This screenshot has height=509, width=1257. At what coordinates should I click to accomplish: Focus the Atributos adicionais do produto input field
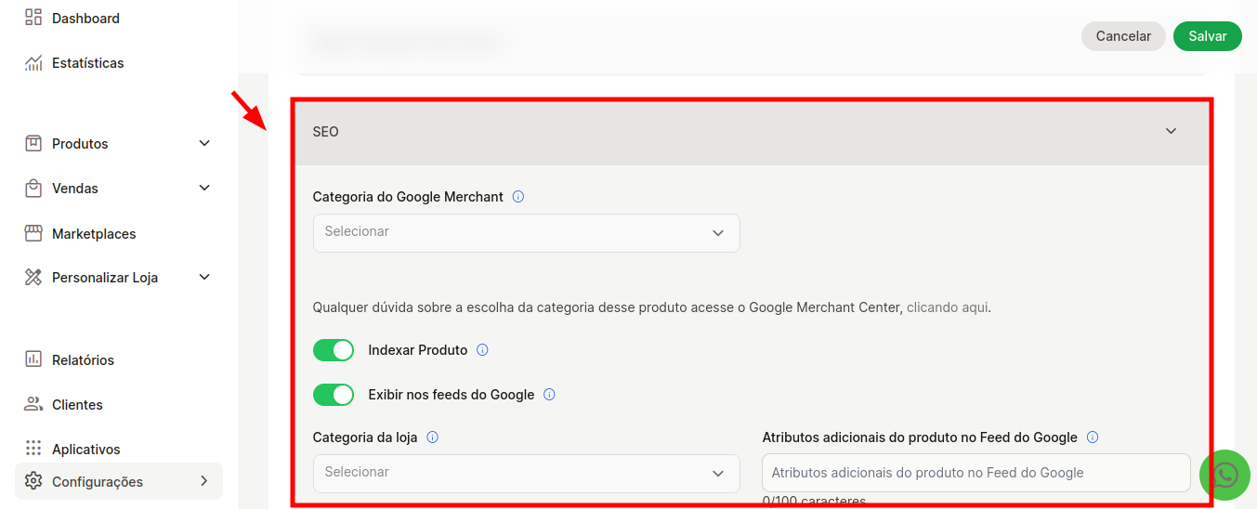[x=975, y=473]
